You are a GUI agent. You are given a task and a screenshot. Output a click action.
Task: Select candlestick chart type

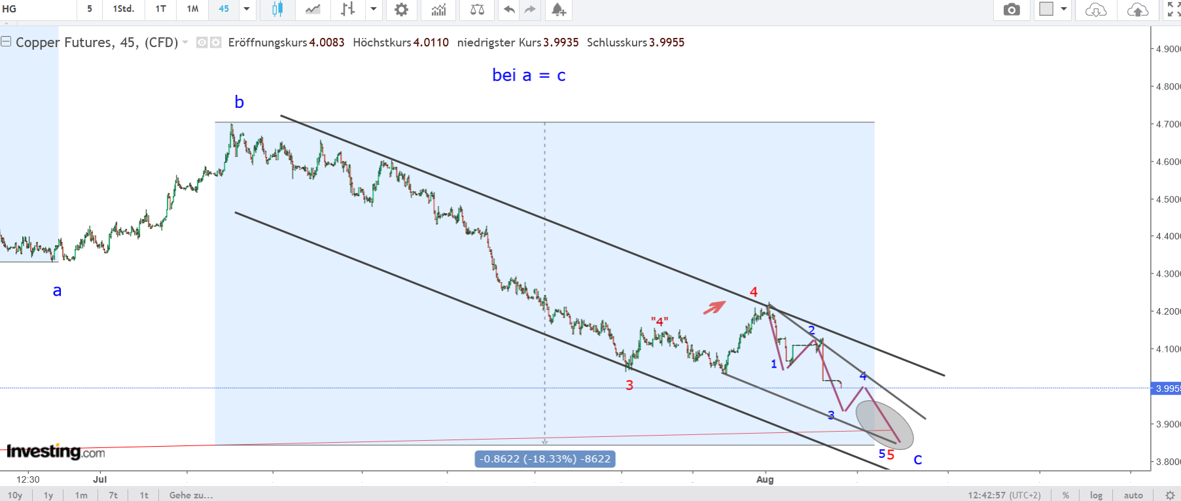[x=277, y=9]
